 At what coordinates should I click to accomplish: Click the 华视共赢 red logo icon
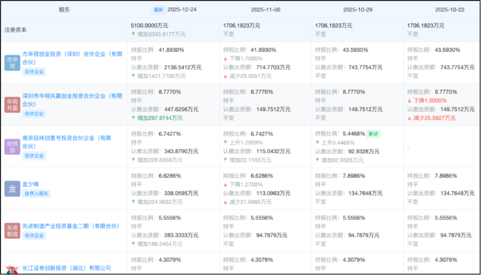click(x=12, y=104)
